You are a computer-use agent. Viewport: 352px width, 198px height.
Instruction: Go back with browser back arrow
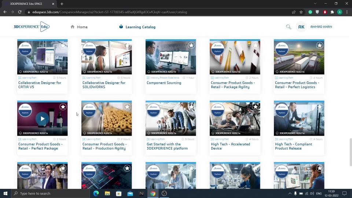click(x=5, y=12)
